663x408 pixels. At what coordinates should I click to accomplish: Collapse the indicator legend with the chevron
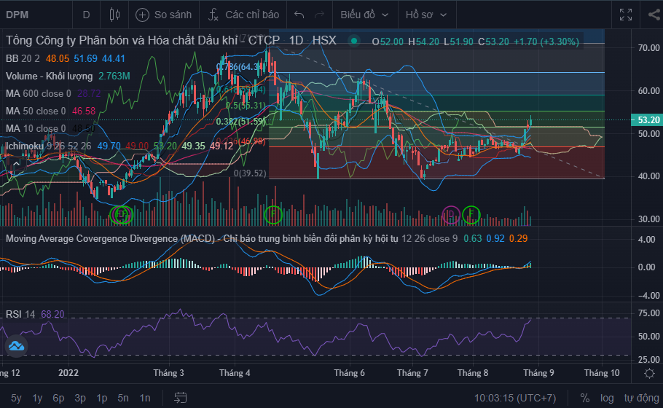[x=15, y=164]
